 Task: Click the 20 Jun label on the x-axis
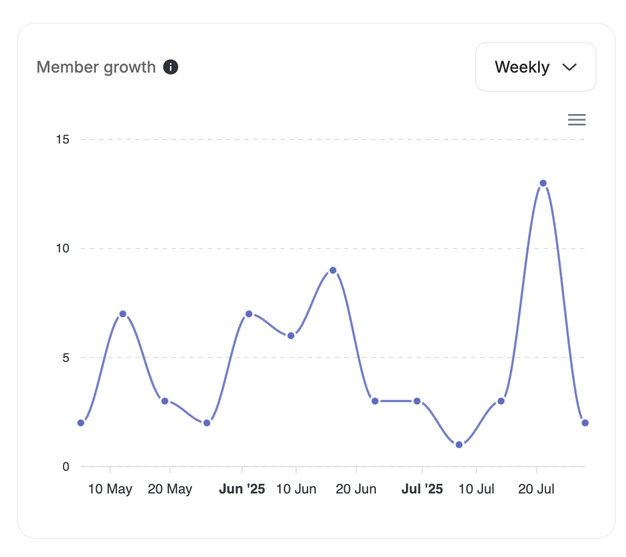point(357,488)
